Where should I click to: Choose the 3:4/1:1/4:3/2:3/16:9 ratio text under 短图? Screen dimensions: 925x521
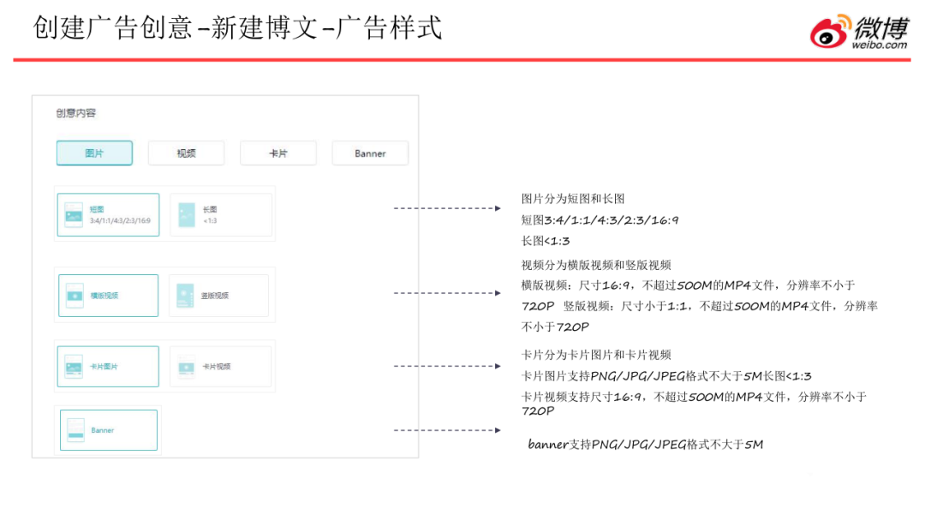click(120, 221)
